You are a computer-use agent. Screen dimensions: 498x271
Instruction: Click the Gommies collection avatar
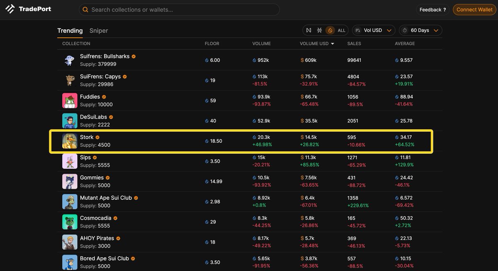tap(70, 181)
